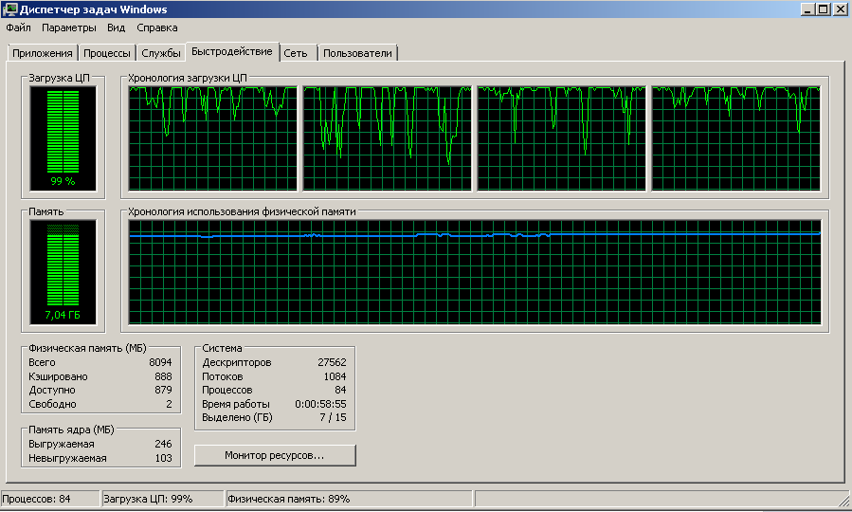This screenshot has height=512, width=852.
Task: Minimize the Task Manager window
Action: point(808,9)
